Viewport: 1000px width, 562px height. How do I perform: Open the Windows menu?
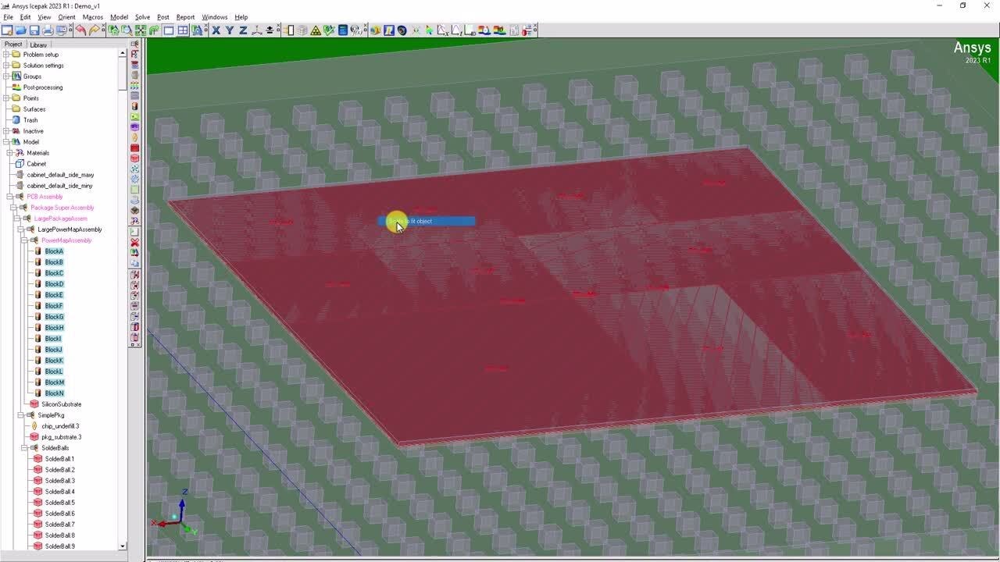tap(215, 17)
